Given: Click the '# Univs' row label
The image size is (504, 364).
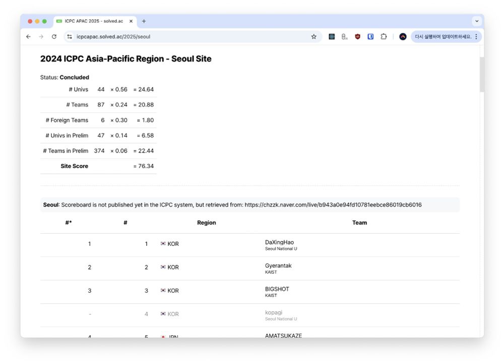Looking at the screenshot, I should 79,89.
